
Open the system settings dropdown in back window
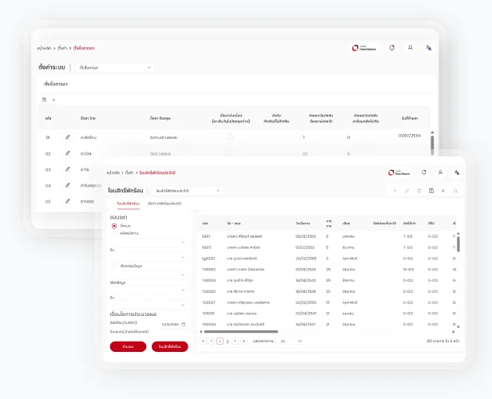coord(115,67)
